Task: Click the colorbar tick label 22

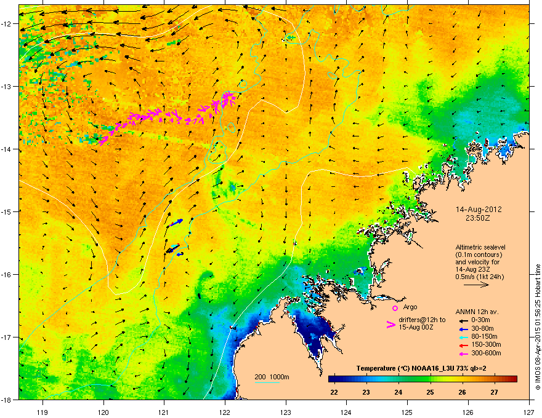Action: 334,392
